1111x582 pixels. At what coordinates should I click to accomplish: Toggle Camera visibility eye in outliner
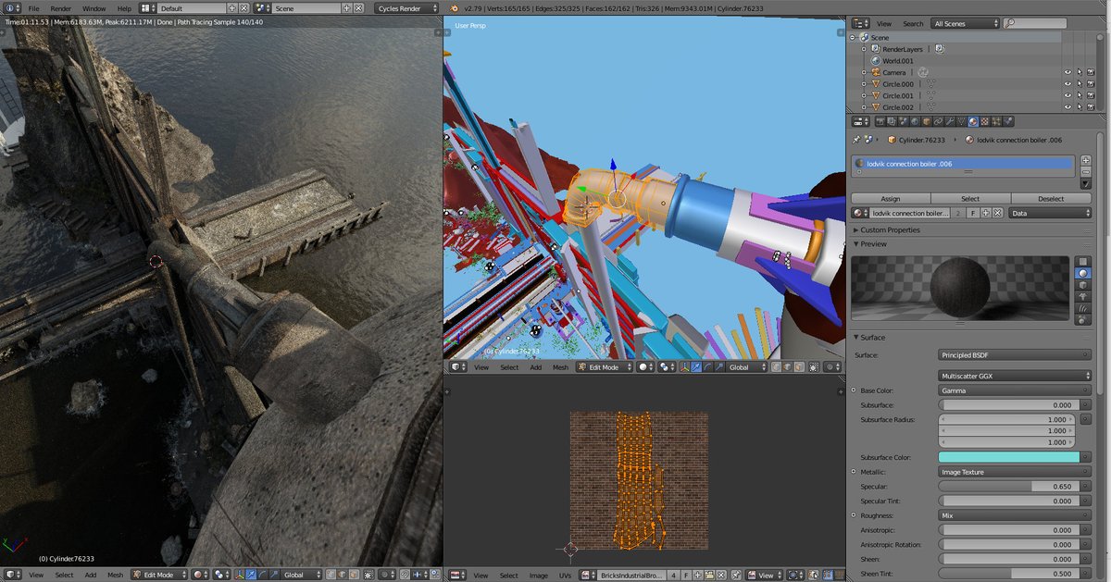1067,72
